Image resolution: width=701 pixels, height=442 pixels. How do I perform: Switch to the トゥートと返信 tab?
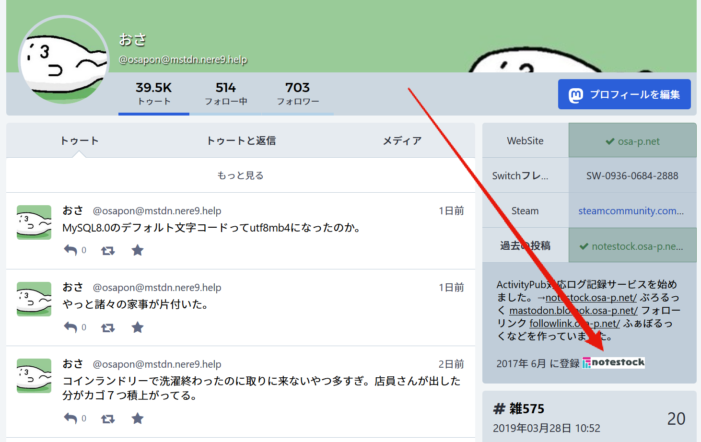[x=240, y=140]
